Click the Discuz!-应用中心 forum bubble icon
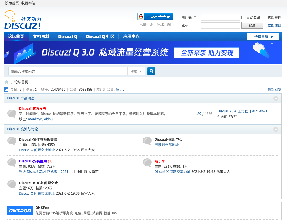 147,141
